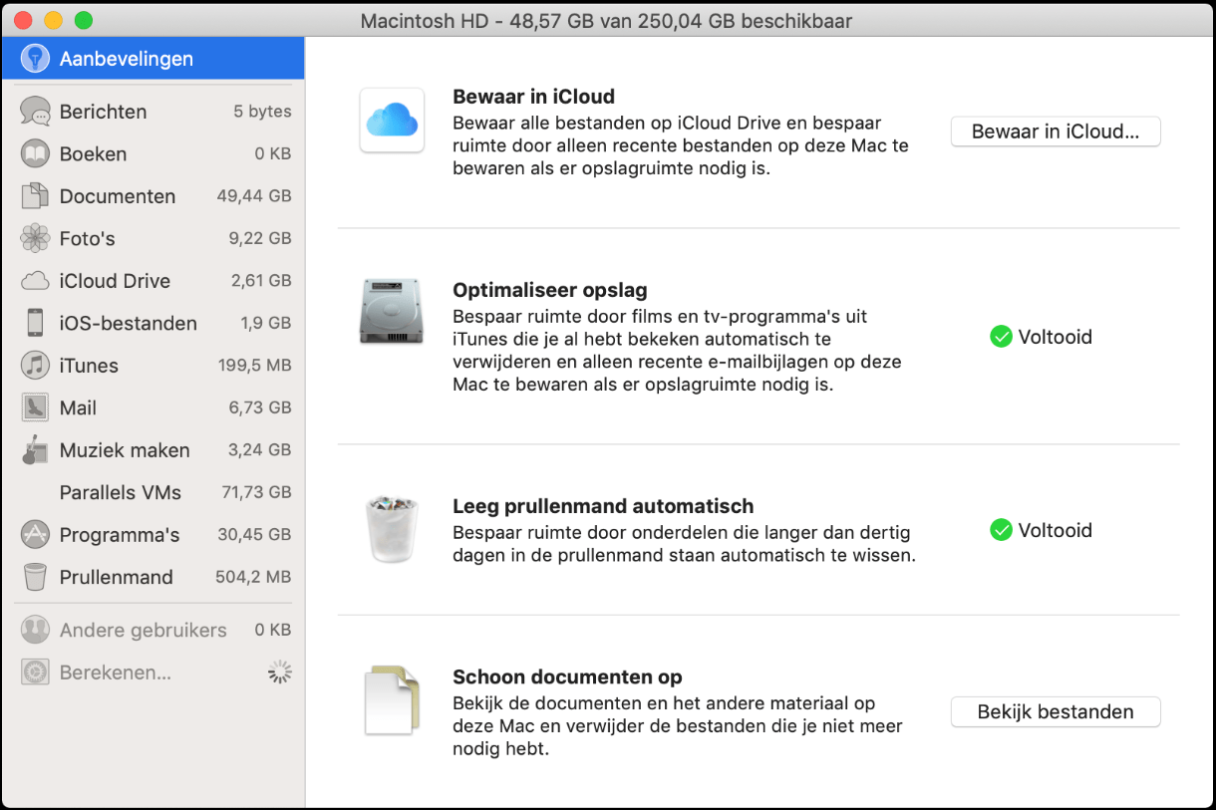The image size is (1216, 810).
Task: Click the loading spinner next to Berekenen
Action: point(280,673)
